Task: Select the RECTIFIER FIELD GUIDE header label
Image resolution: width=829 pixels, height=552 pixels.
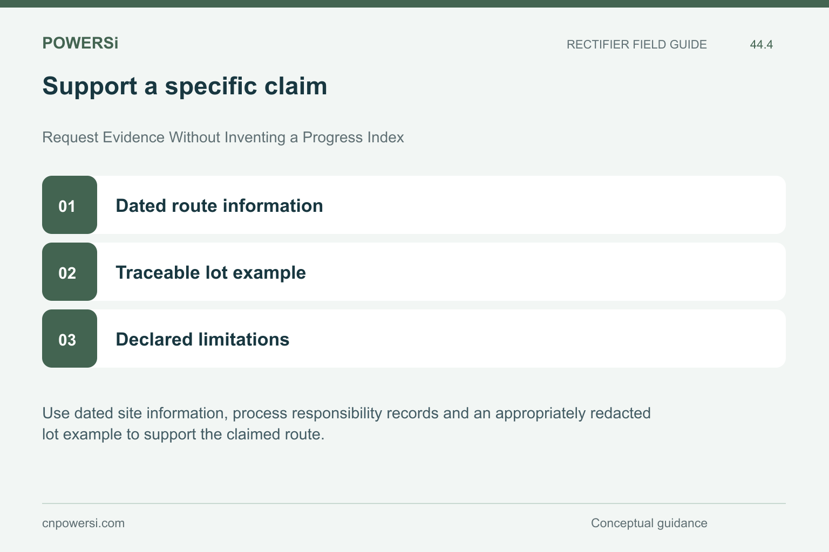Action: coord(636,44)
